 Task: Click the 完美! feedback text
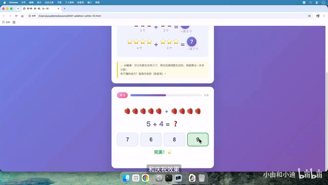pyautogui.click(x=159, y=152)
